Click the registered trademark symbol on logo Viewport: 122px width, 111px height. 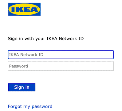click(37, 7)
